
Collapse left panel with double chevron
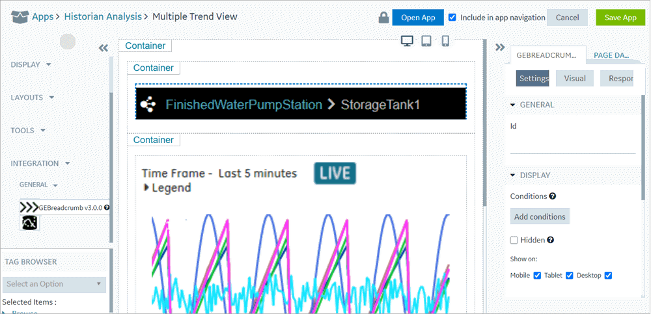(x=104, y=48)
